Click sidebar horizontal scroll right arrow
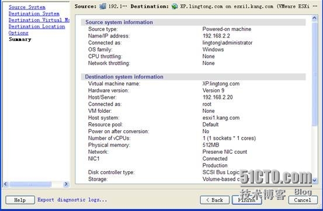The image size is (323, 211). coord(66,184)
